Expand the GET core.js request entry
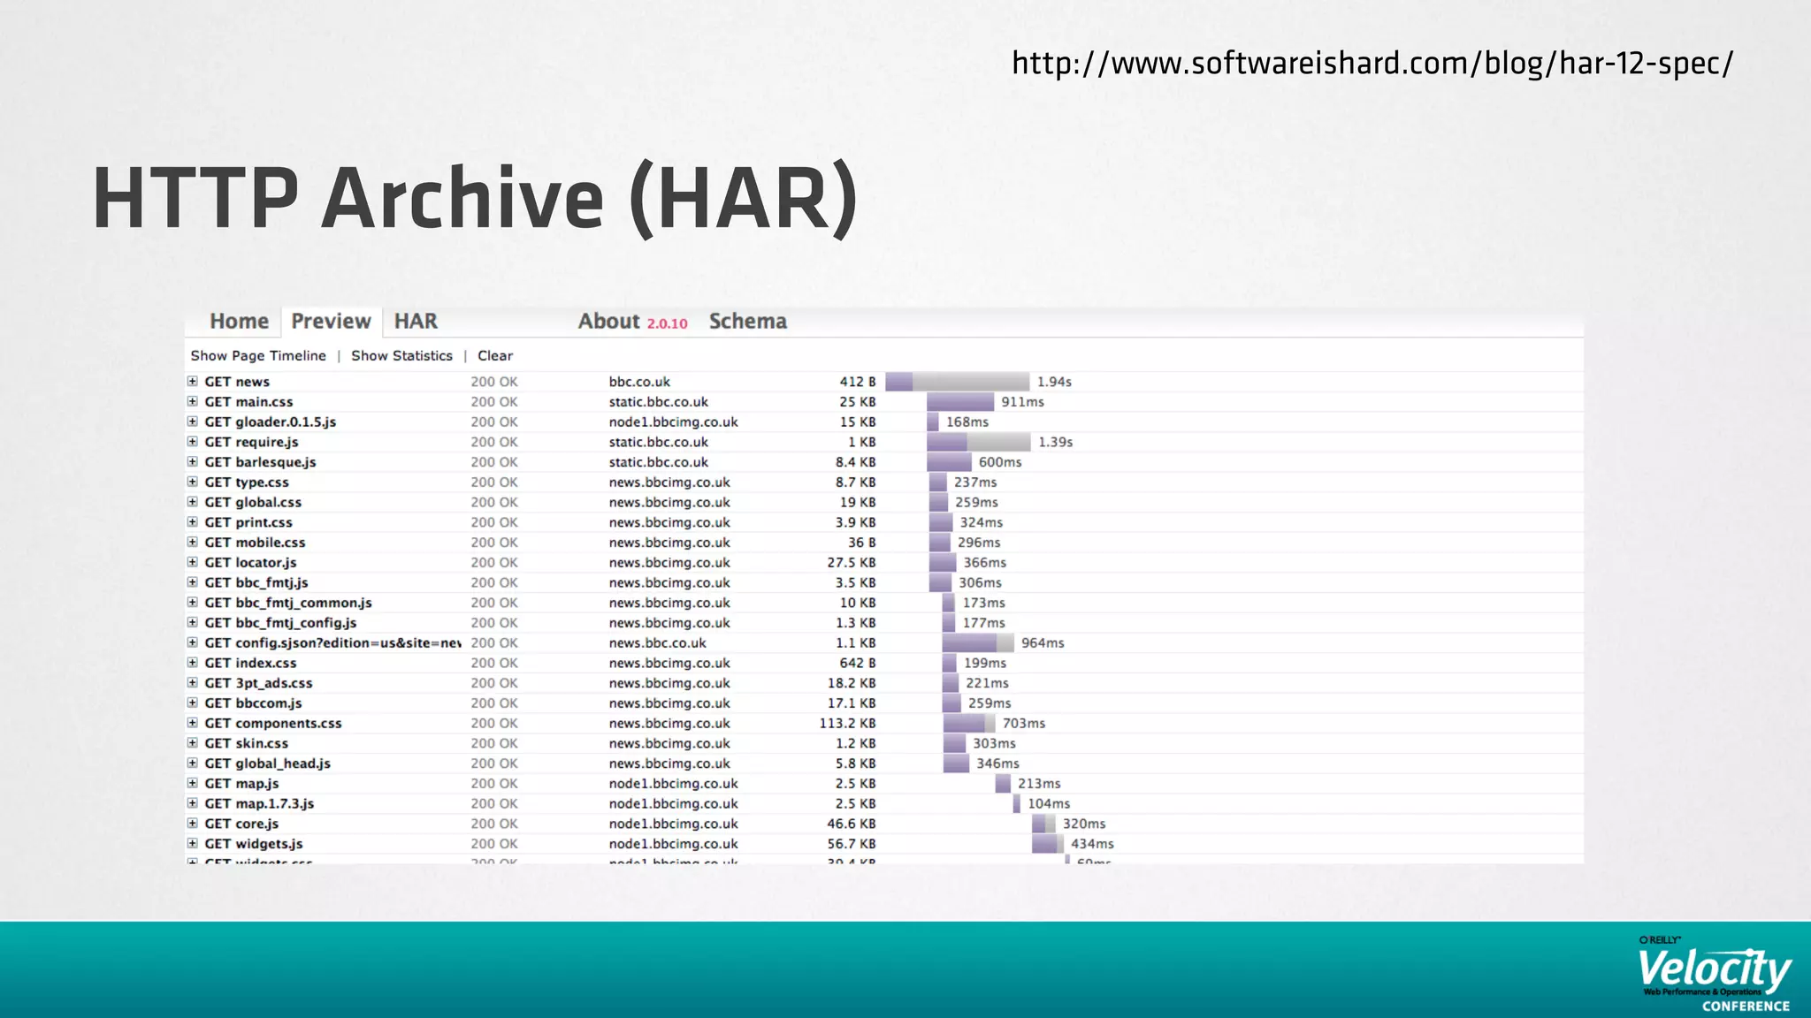This screenshot has width=1811, height=1018. 193,824
